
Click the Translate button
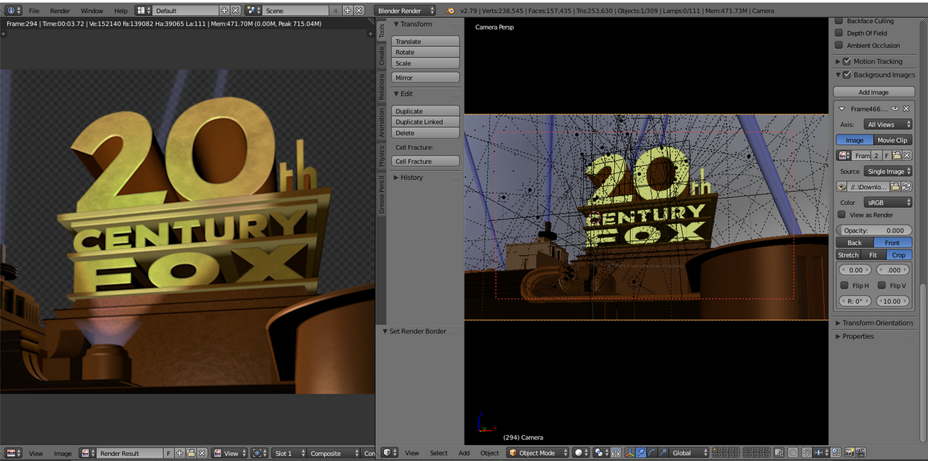click(426, 41)
